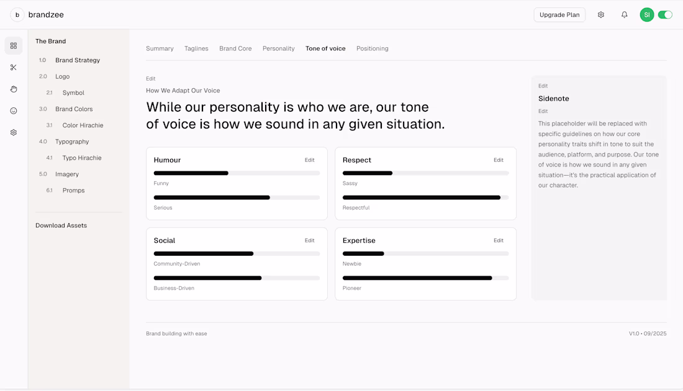Edit the Humour card
The width and height of the screenshot is (683, 391).
click(309, 160)
